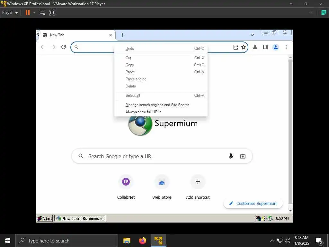This screenshot has height=247, width=329.
Task: Open the Web Store shortcut
Action: point(162,187)
